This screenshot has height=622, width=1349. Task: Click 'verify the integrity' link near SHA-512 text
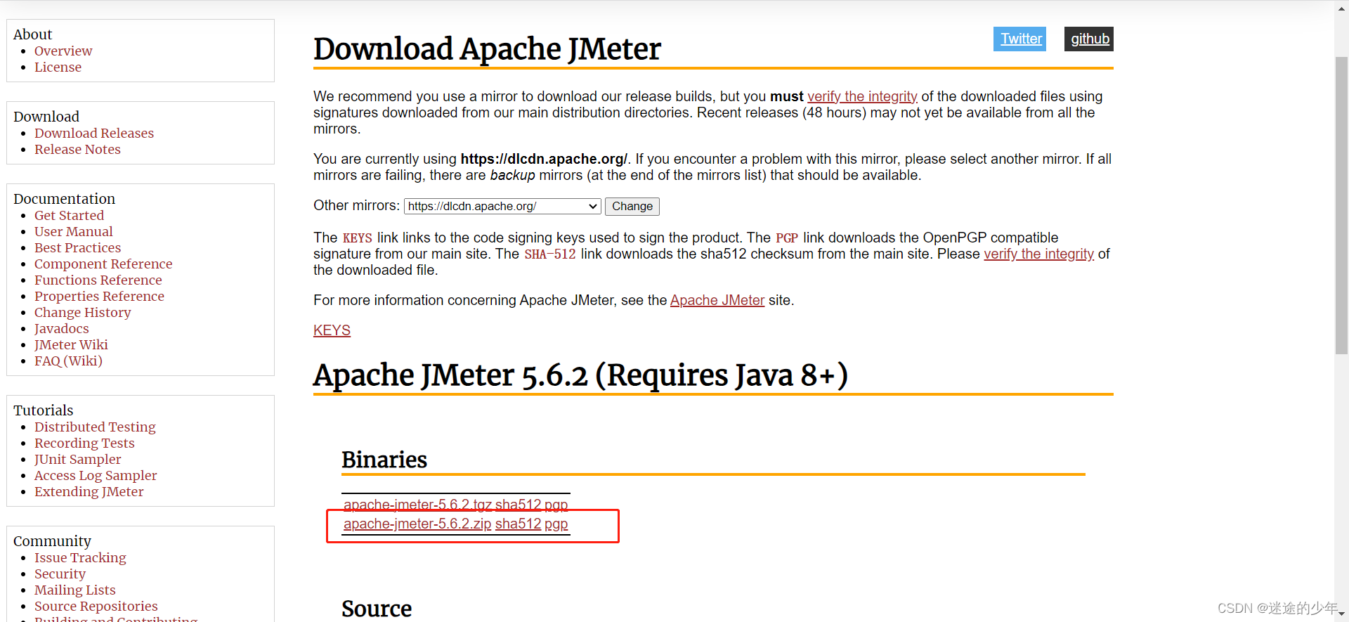1038,254
